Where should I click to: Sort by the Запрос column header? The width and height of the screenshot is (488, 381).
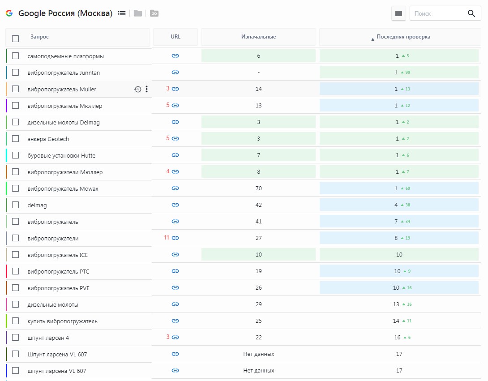[40, 37]
